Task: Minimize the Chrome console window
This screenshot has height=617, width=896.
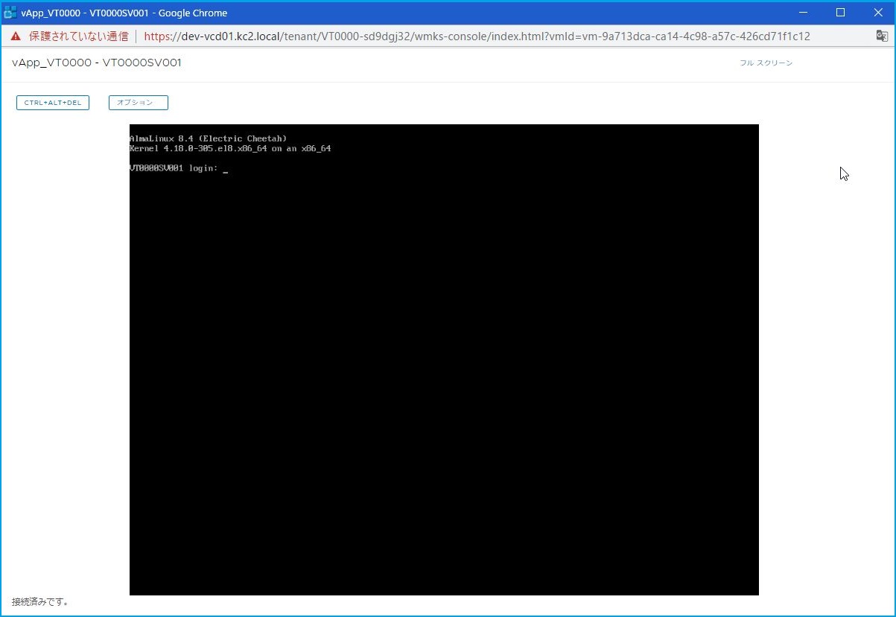Action: (804, 13)
